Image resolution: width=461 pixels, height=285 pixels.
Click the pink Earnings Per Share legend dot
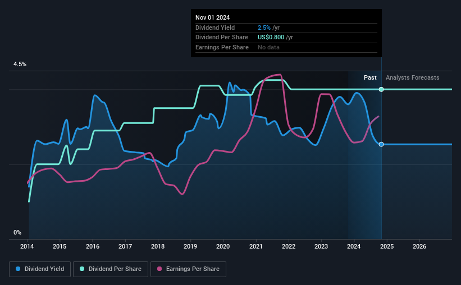159,269
